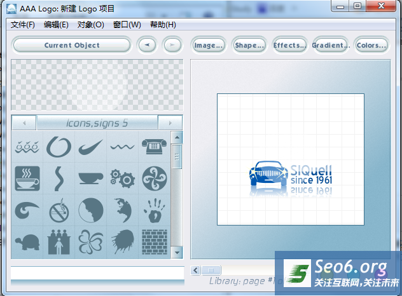Viewport: 402px width, 296px height.
Task: Click the Current Object button
Action: click(72, 45)
